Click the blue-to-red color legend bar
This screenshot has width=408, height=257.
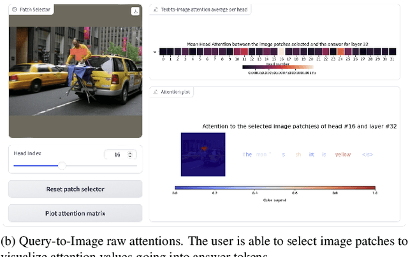click(275, 188)
